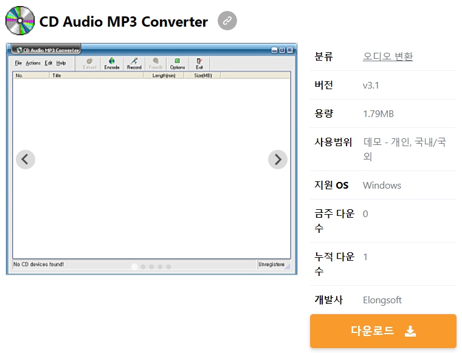The height and width of the screenshot is (353, 462).
Task: Click the Extract toolbar icon
Action: [89, 64]
